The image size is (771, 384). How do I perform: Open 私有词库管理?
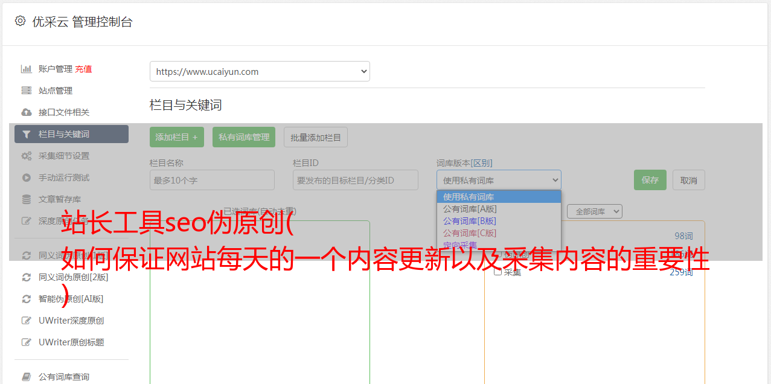(x=244, y=137)
